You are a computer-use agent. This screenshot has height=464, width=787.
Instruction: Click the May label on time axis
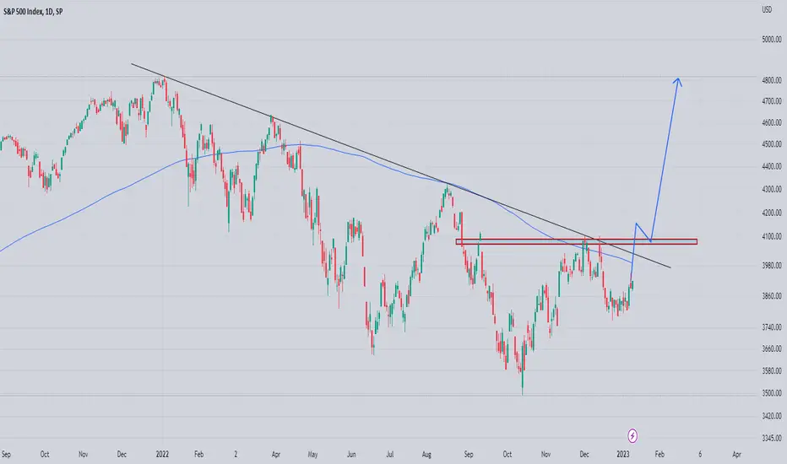point(312,455)
